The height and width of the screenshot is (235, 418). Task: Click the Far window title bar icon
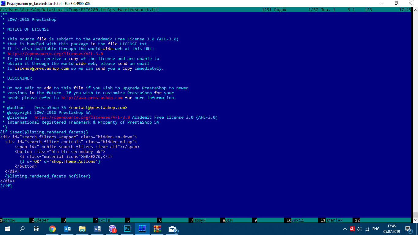[3, 3]
